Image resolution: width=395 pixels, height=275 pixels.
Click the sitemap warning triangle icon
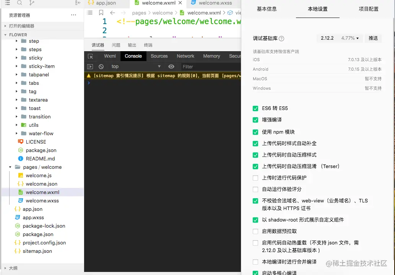[x=89, y=76]
